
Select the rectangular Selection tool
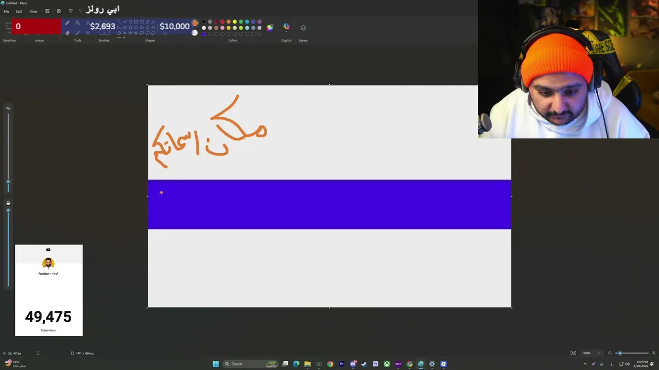coord(9,26)
